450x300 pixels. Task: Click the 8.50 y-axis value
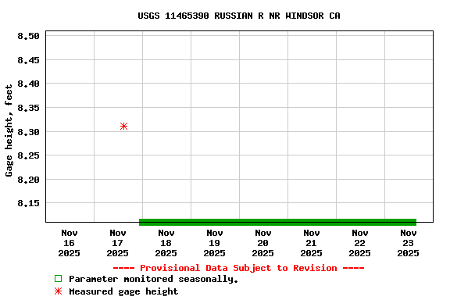coord(28,36)
